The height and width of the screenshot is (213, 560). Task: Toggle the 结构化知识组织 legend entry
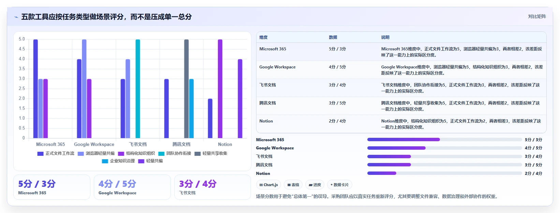coord(136,153)
